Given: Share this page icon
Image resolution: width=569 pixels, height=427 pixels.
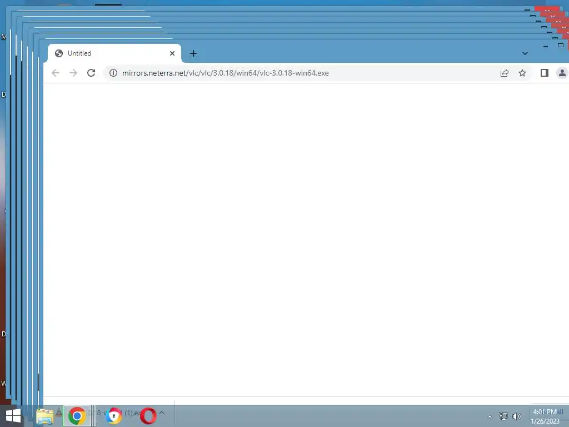Looking at the screenshot, I should click(505, 73).
